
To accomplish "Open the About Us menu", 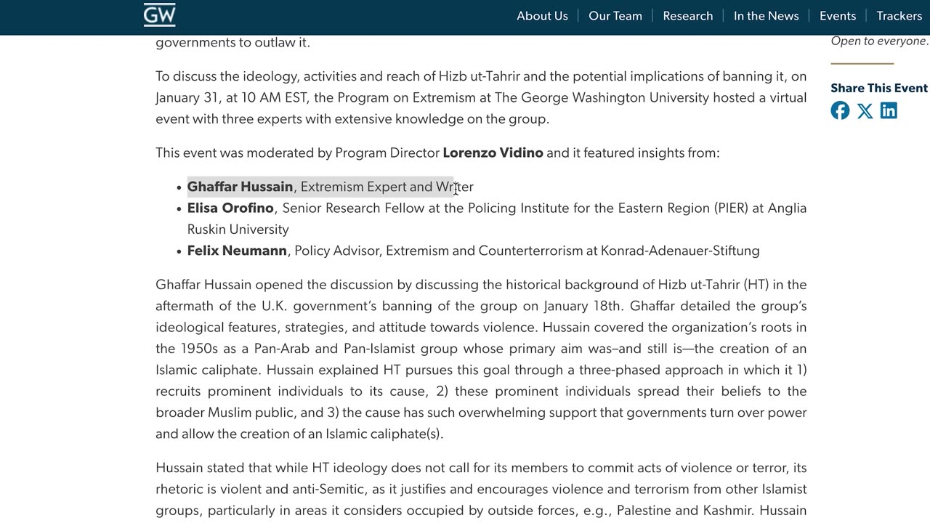I will (542, 16).
